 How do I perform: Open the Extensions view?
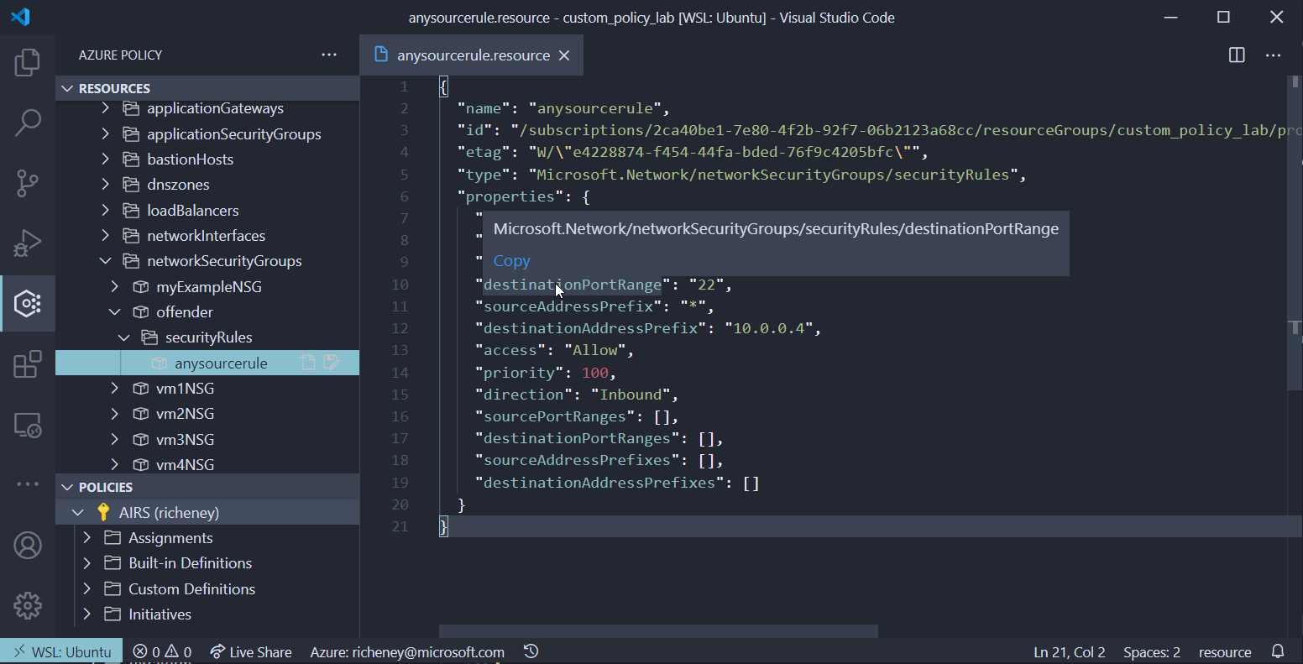pos(28,364)
